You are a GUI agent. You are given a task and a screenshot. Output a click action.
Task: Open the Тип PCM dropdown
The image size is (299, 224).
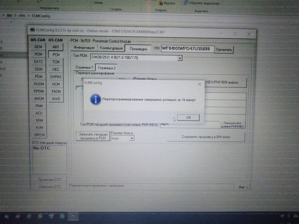coord(180,58)
